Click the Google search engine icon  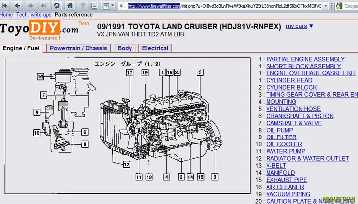pos(339,6)
